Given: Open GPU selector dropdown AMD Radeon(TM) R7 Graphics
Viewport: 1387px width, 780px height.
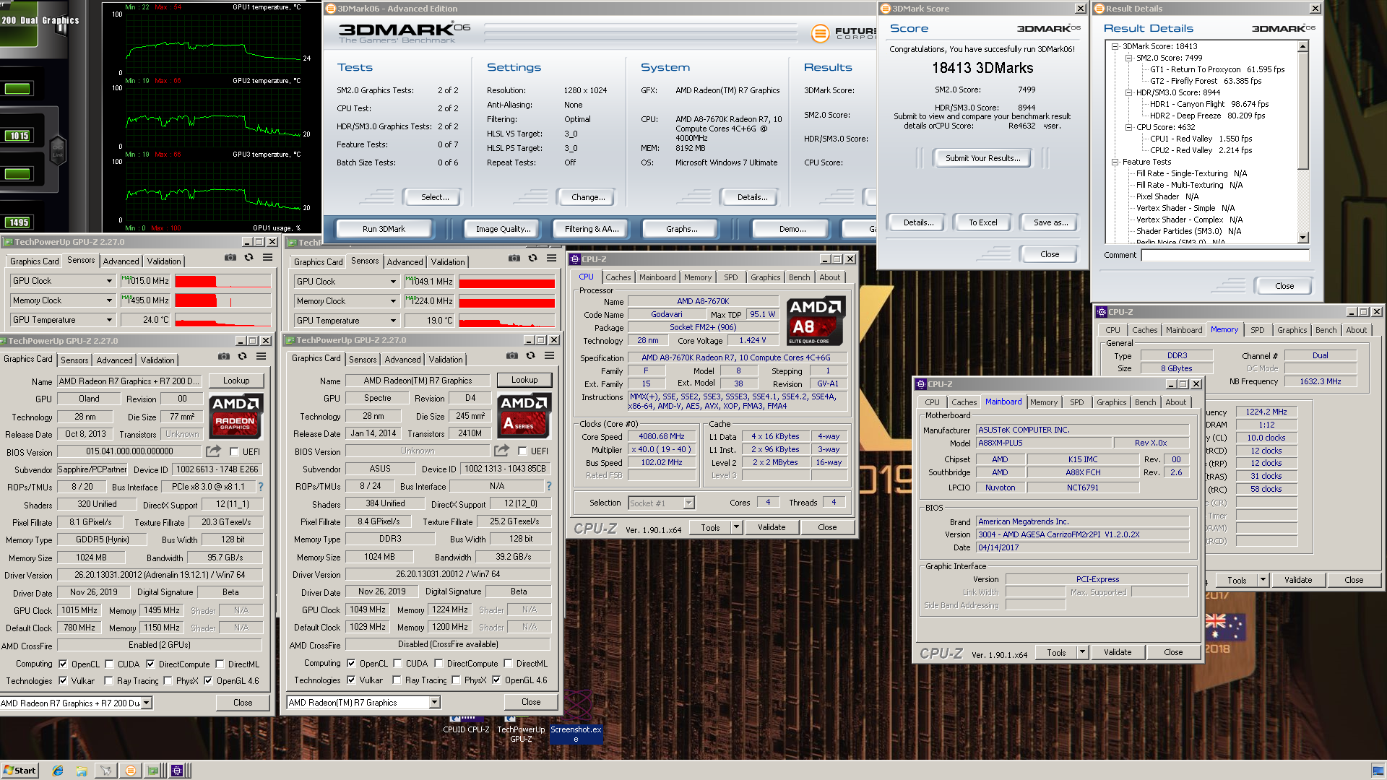Looking at the screenshot, I should pos(434,702).
